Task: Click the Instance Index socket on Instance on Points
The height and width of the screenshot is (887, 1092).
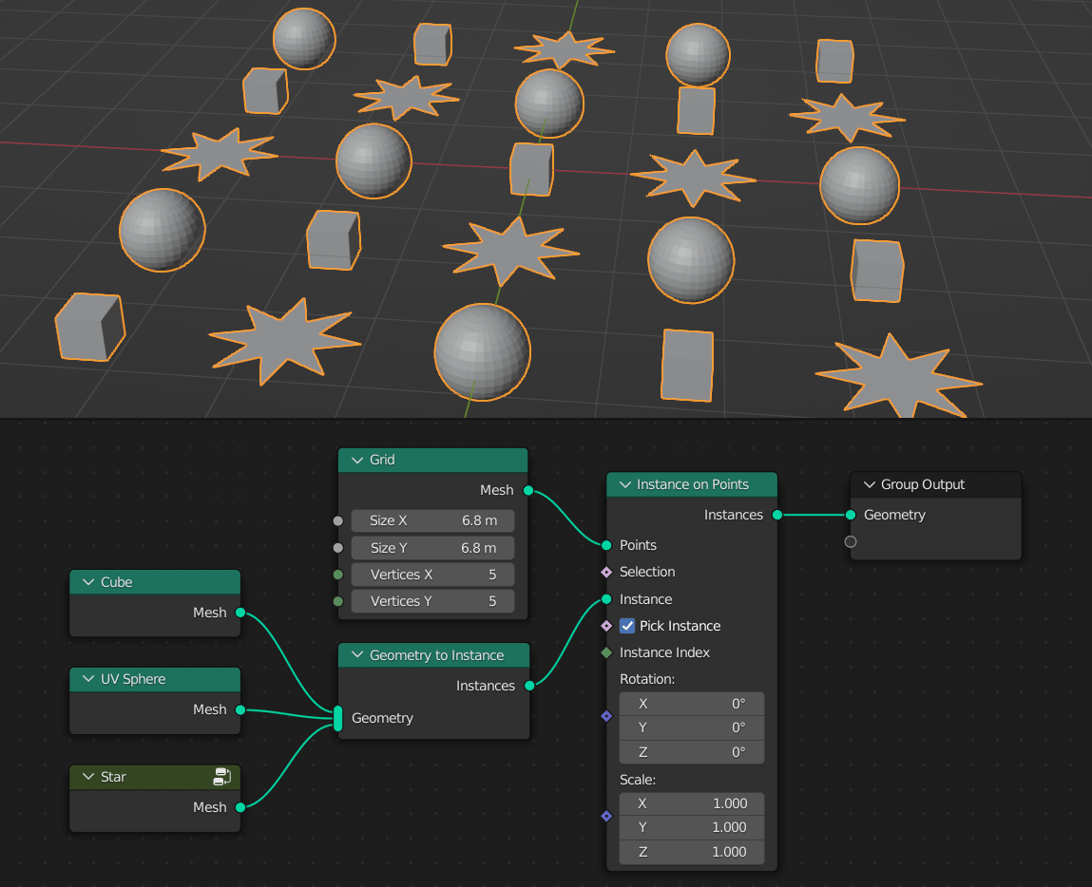Action: (605, 652)
